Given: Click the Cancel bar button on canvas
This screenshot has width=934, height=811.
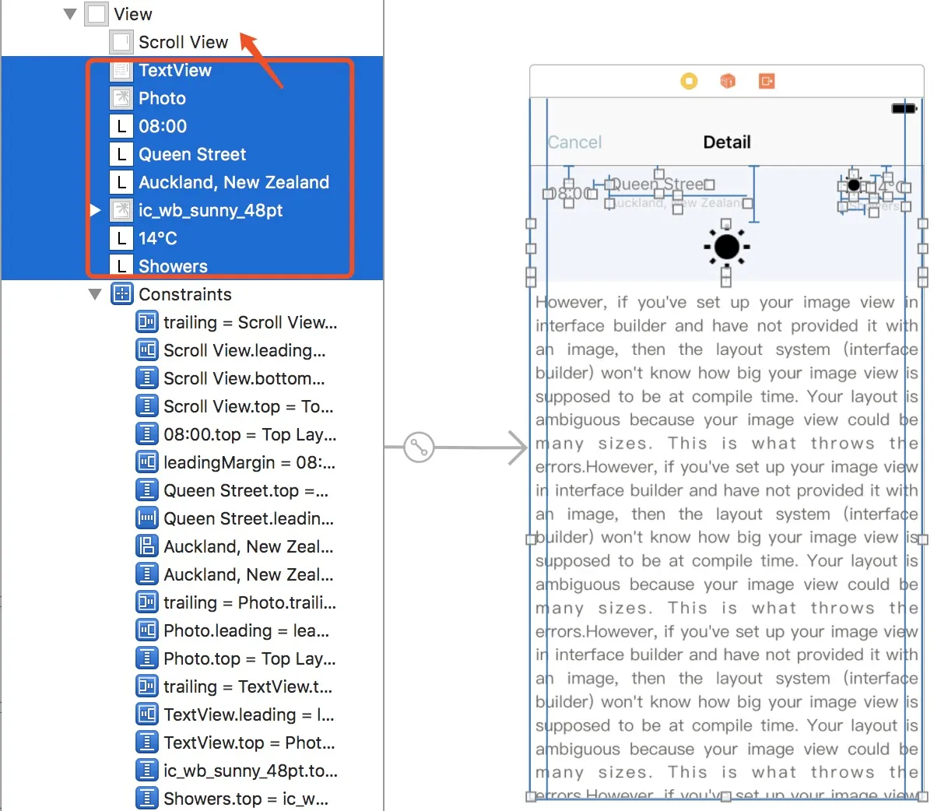Looking at the screenshot, I should tap(574, 142).
